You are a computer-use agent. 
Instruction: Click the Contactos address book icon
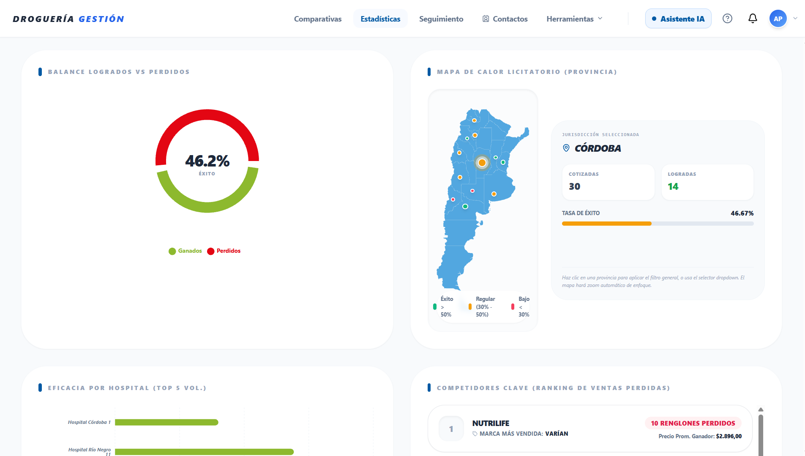point(486,19)
